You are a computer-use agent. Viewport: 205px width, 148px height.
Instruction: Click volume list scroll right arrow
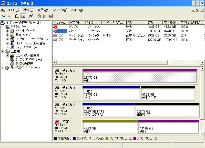coord(202,62)
